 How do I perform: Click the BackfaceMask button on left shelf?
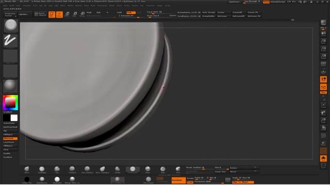[x=10, y=127]
